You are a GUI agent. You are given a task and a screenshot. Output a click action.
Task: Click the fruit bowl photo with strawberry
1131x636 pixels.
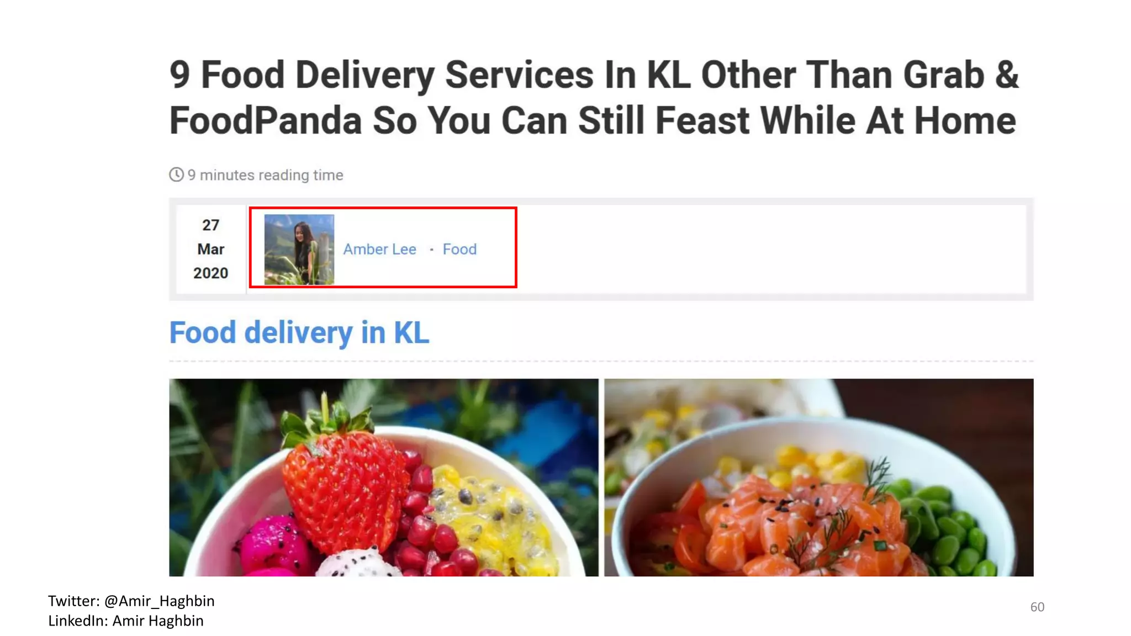point(383,477)
